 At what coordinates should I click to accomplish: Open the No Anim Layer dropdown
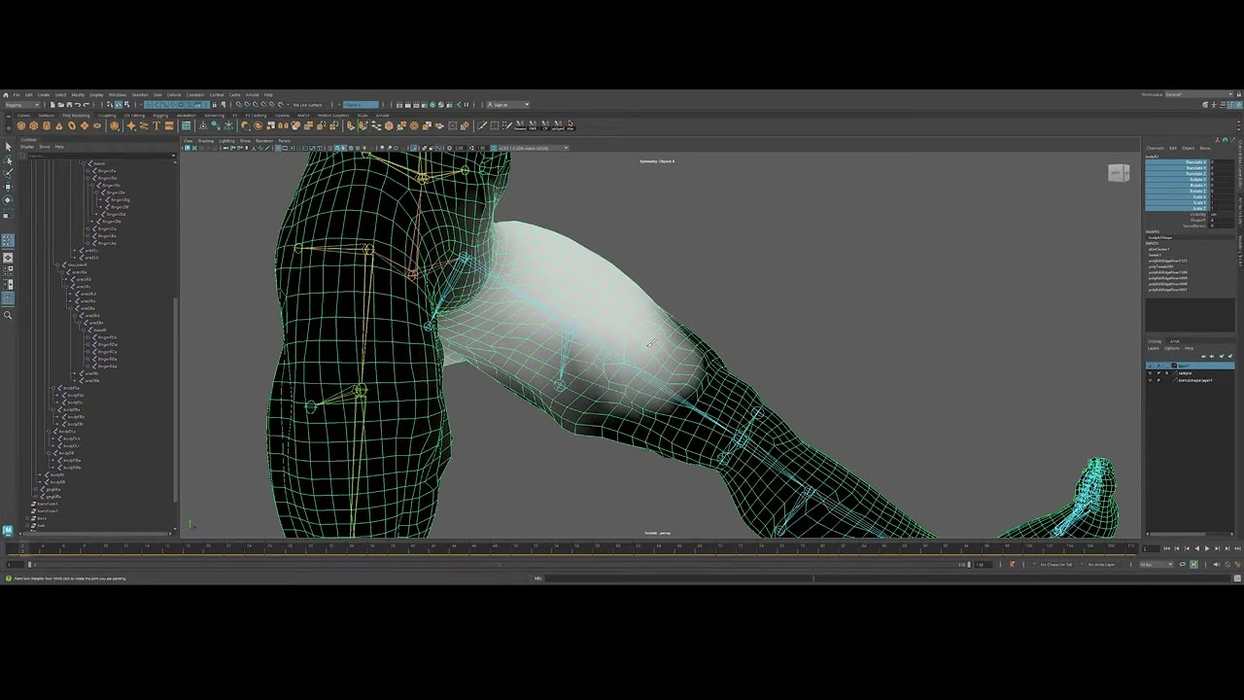(x=1101, y=564)
